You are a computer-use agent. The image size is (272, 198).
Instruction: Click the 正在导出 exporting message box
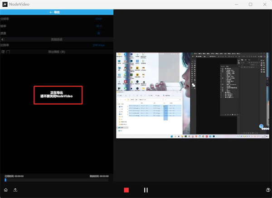point(57,95)
